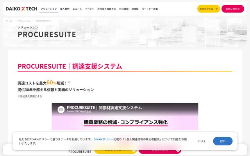Viewport: 250px width, 156px height.
Task: Open the 導入事例 navigation item
Action: (x=65, y=9)
